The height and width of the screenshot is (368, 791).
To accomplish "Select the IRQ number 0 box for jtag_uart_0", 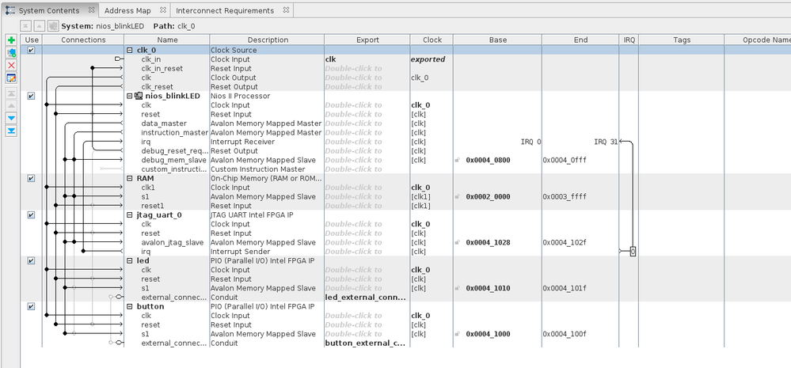I will tap(633, 251).
